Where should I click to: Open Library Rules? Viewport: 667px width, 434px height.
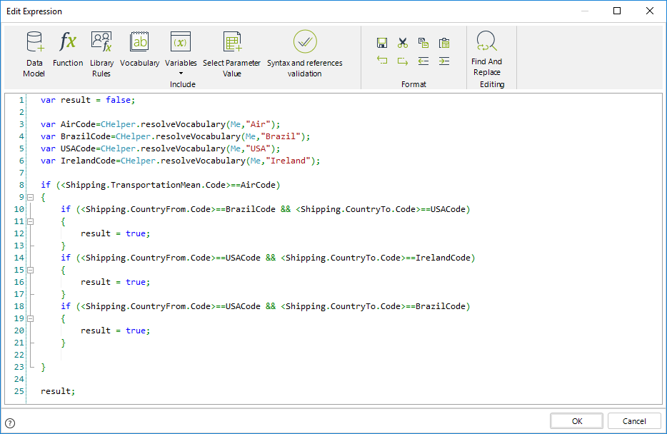101,54
